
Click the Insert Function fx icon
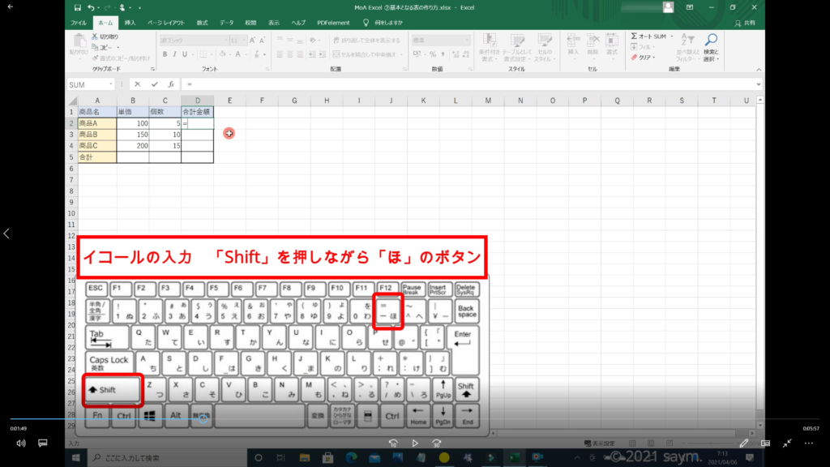(x=170, y=84)
